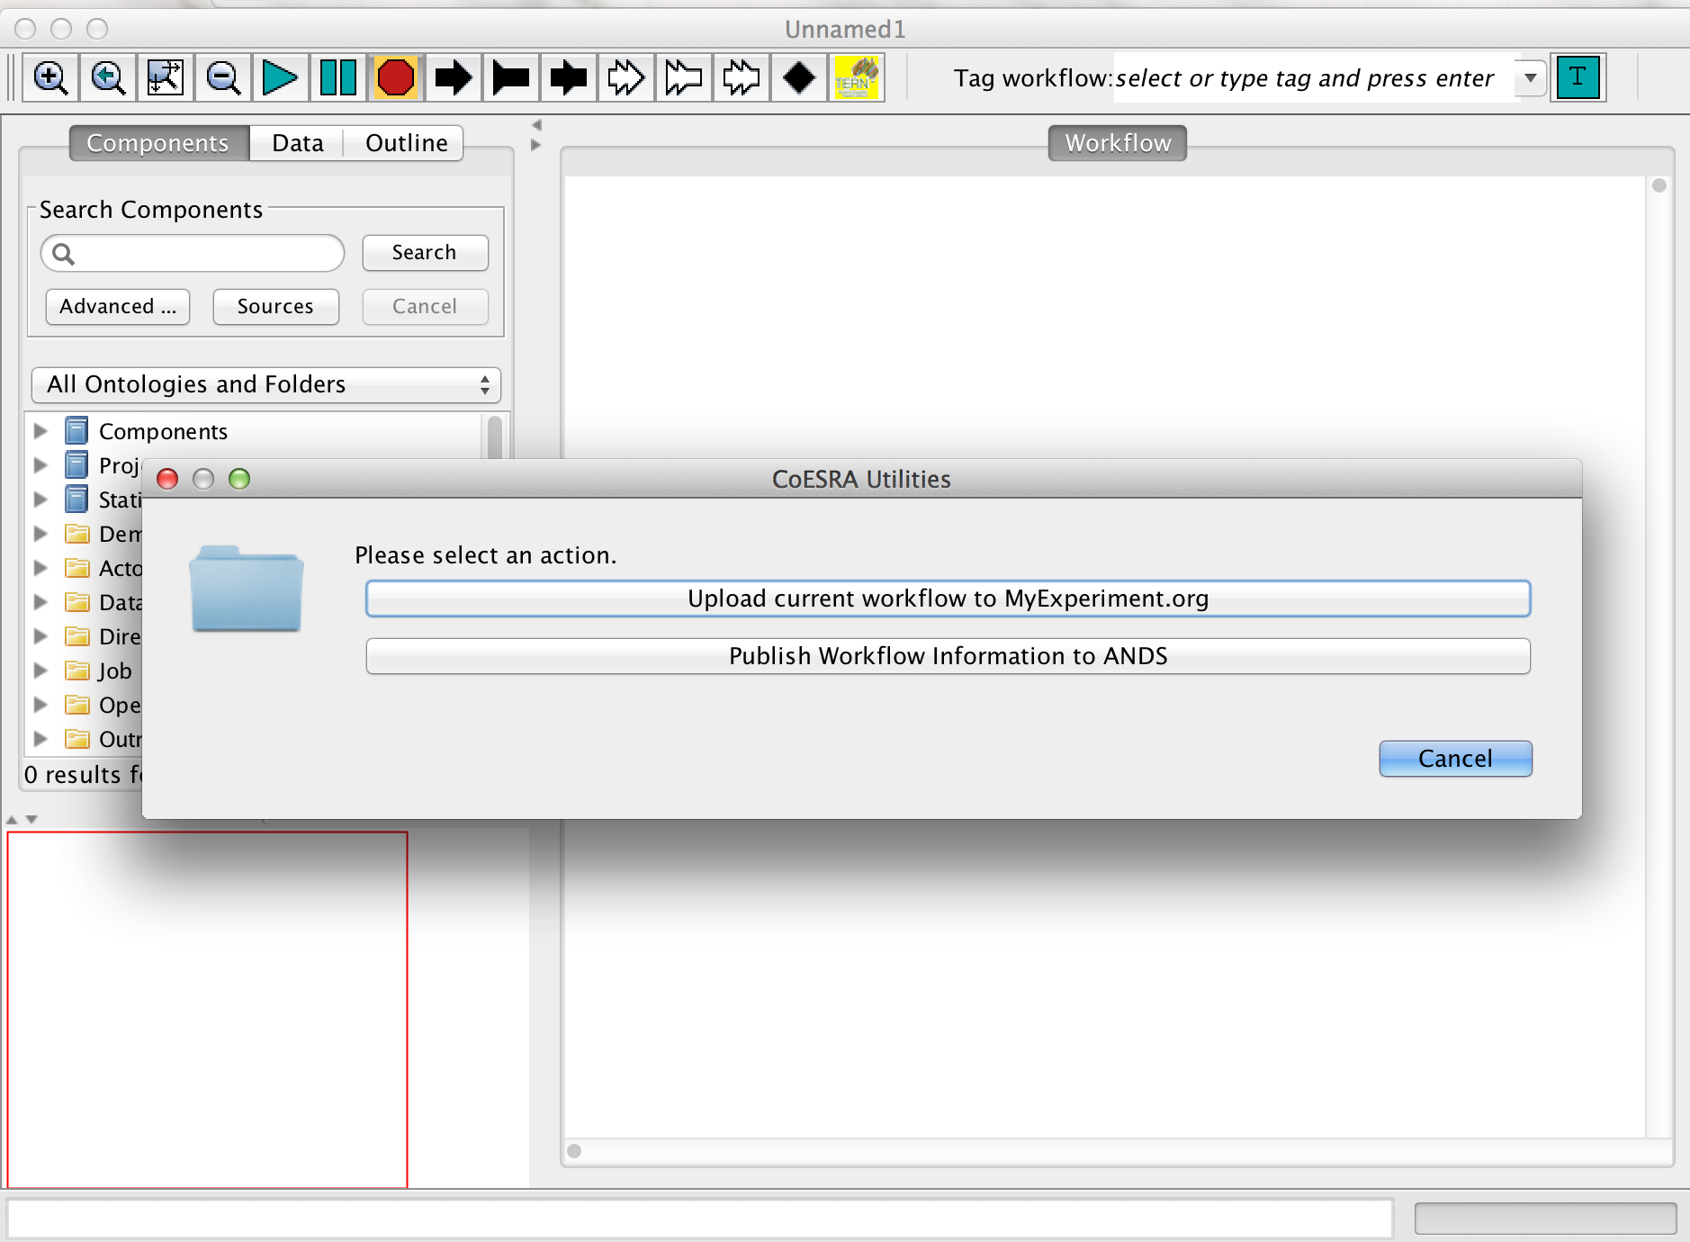Click the down arrow on the lower-left pane divider
The width and height of the screenshot is (1690, 1242).
31,820
